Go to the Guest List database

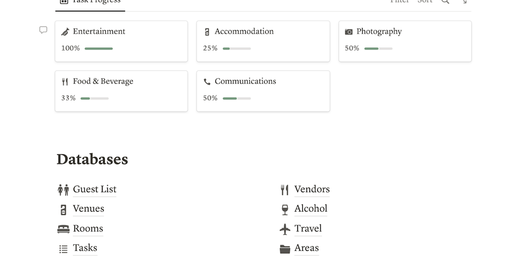click(94, 189)
